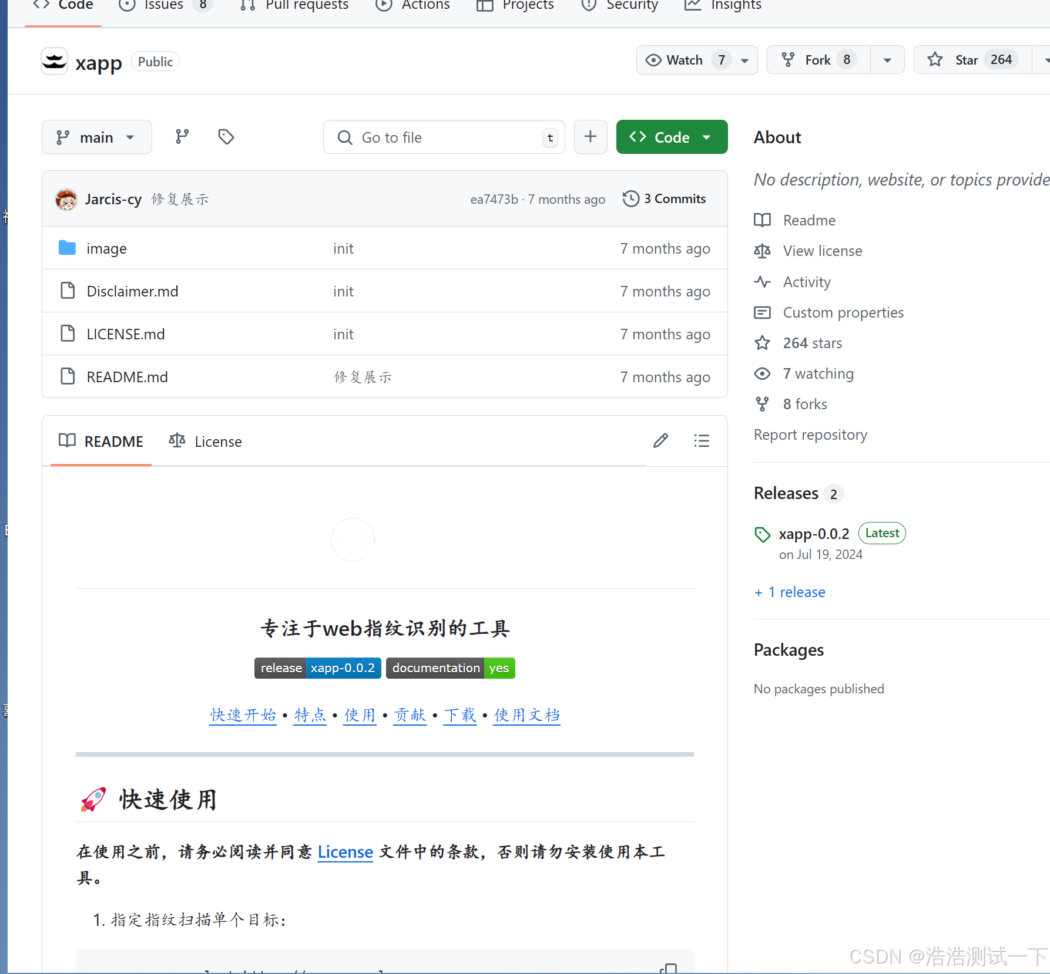Image resolution: width=1050 pixels, height=974 pixels.
Task: Open the Pull requests tab
Action: [294, 6]
